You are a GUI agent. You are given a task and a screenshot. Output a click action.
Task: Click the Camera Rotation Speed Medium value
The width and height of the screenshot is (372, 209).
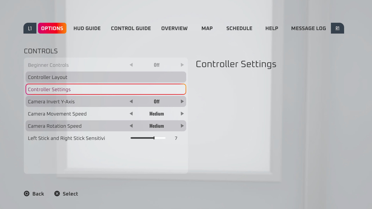[157, 126]
